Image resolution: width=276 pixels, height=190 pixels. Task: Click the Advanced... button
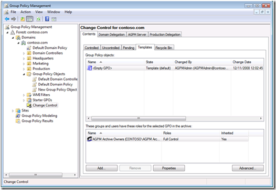pyautogui.click(x=248, y=168)
